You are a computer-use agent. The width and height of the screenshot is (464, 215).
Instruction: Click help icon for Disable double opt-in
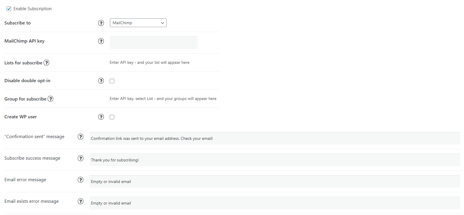[101, 81]
